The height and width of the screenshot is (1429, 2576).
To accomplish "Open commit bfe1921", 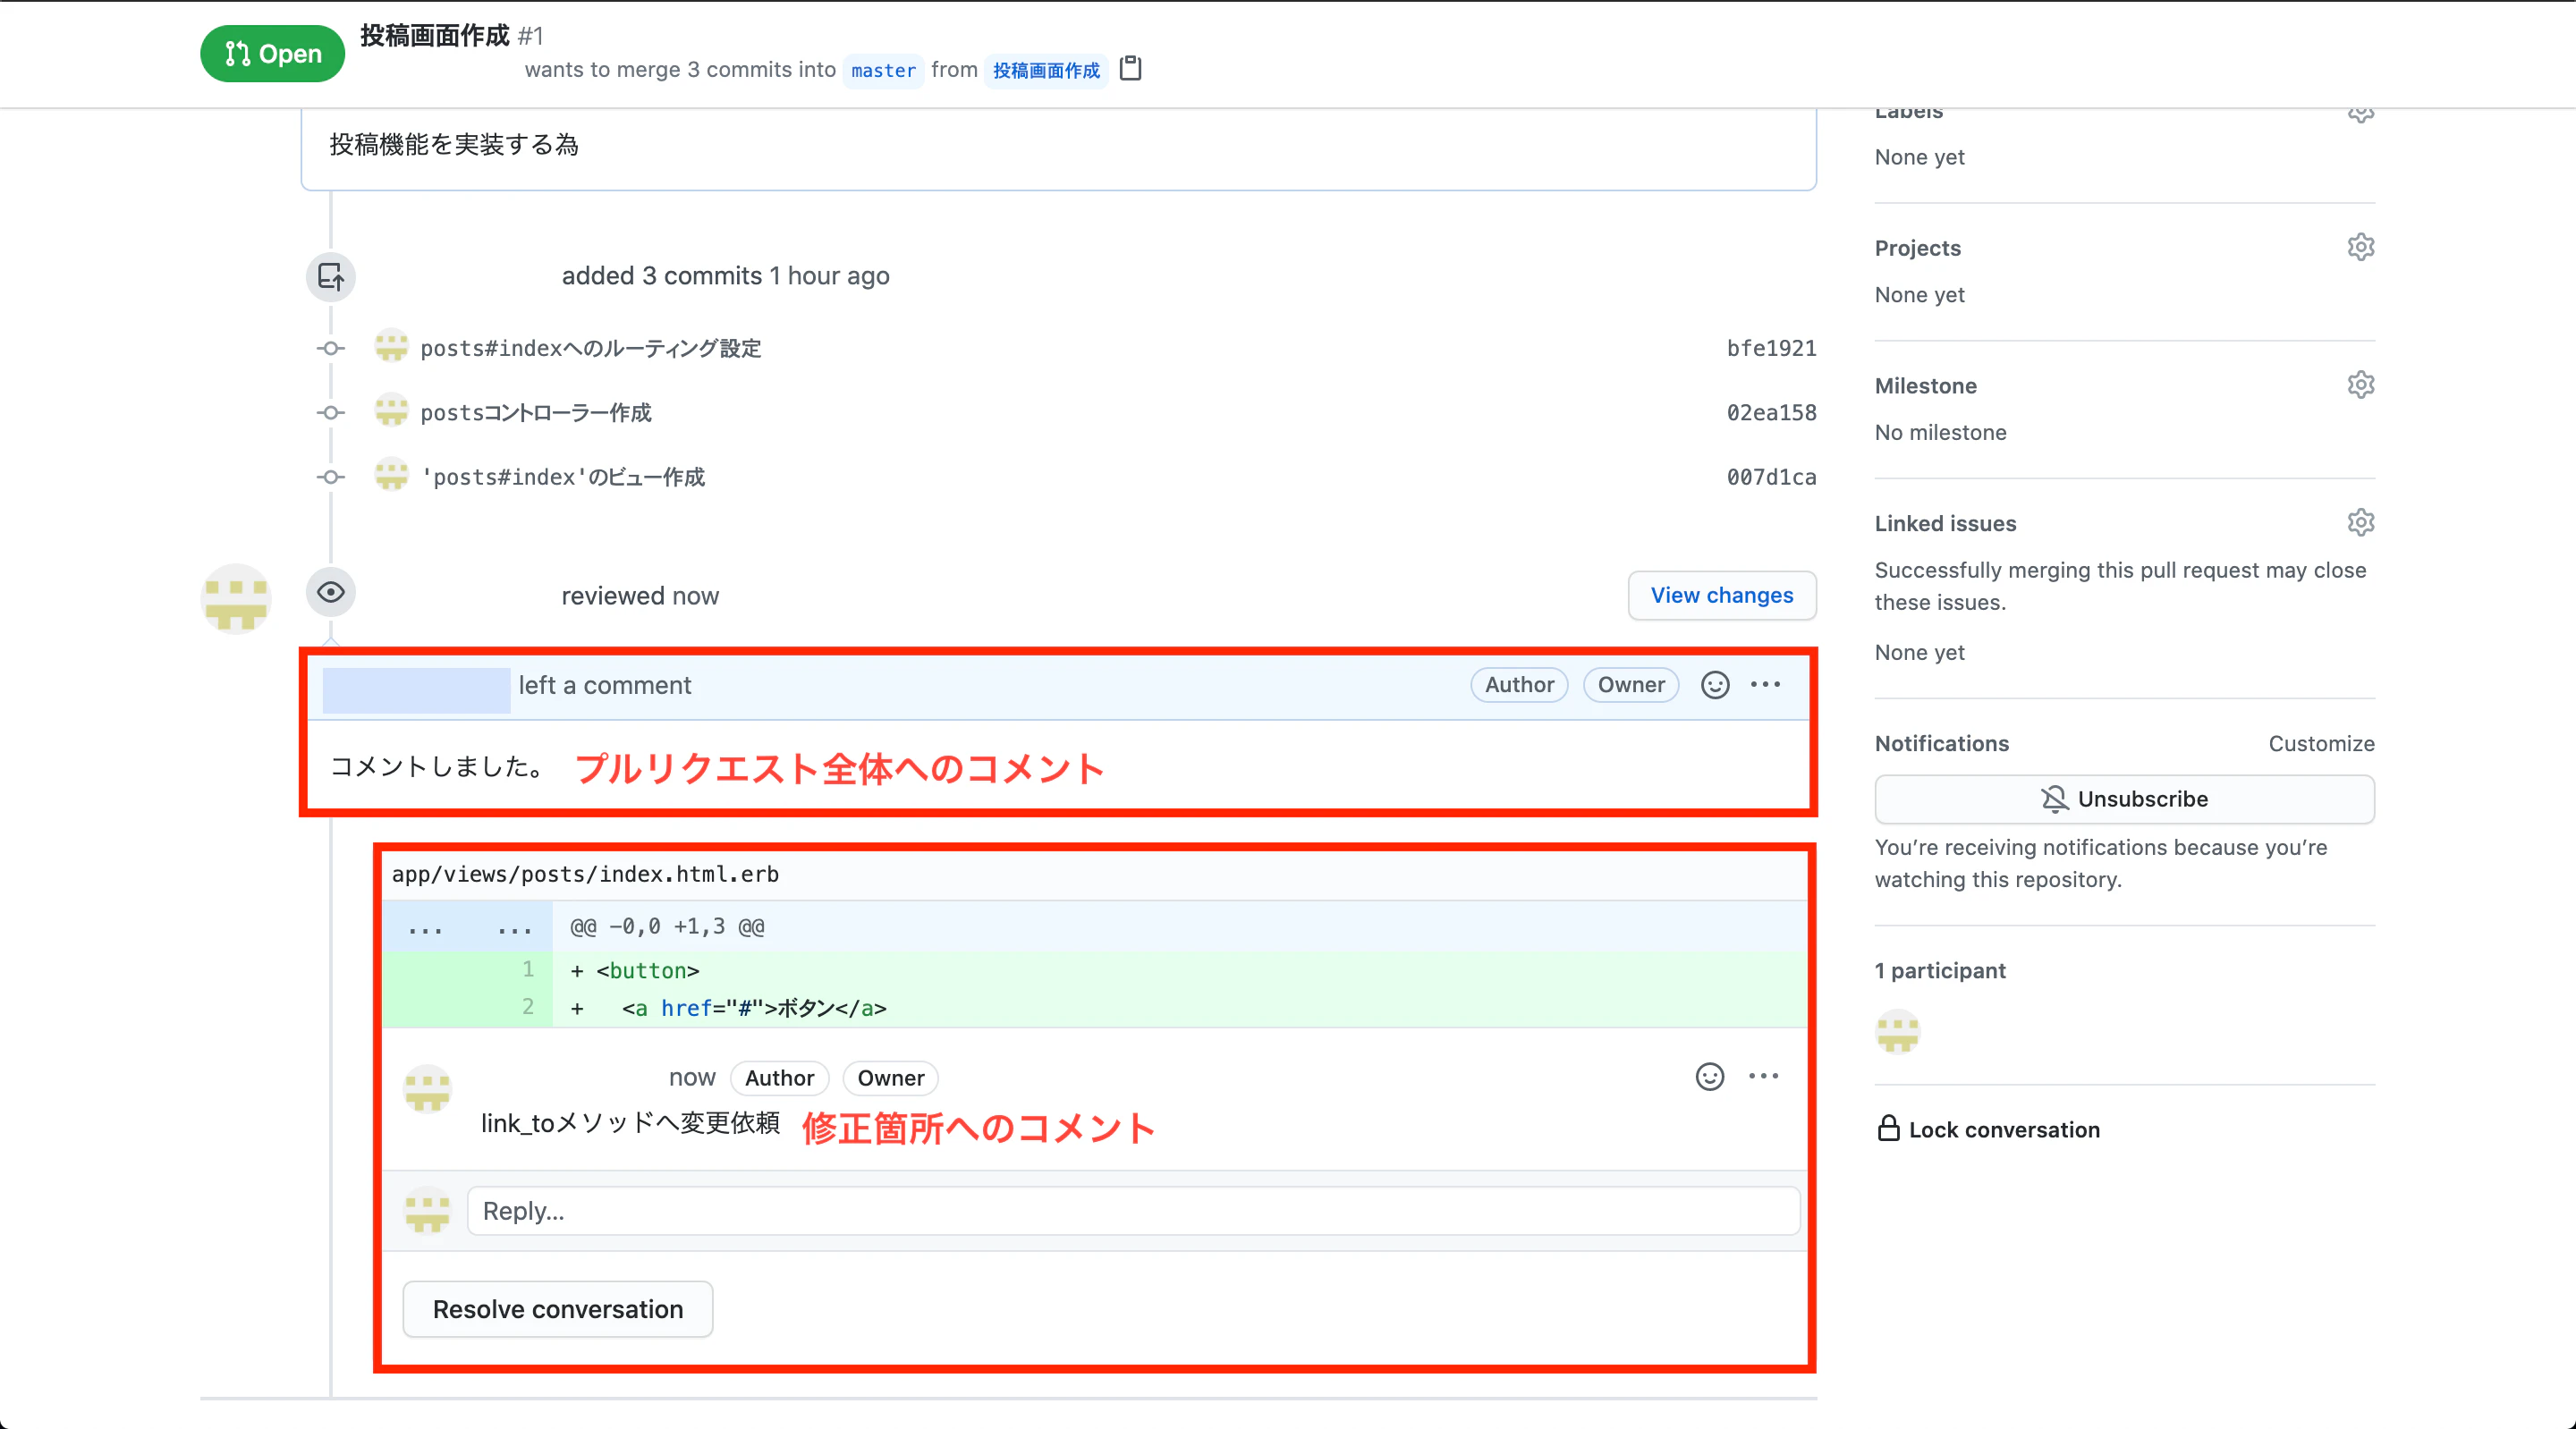I will coord(1772,347).
